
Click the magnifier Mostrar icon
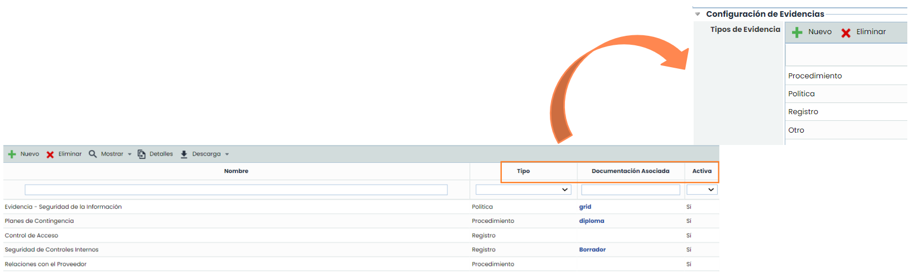pyautogui.click(x=93, y=154)
